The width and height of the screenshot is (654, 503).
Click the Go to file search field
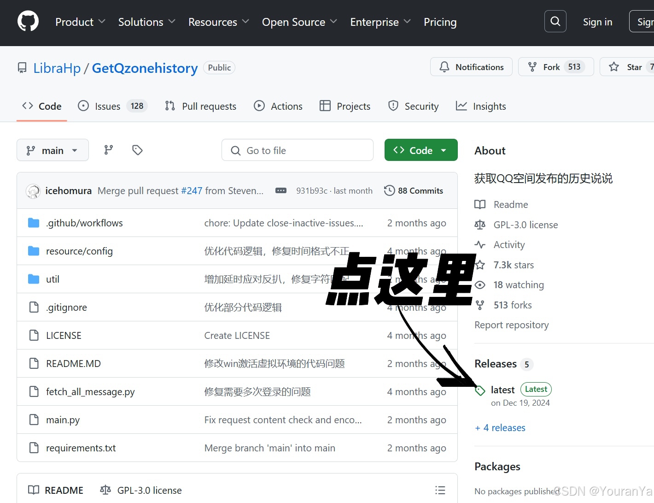[298, 150]
